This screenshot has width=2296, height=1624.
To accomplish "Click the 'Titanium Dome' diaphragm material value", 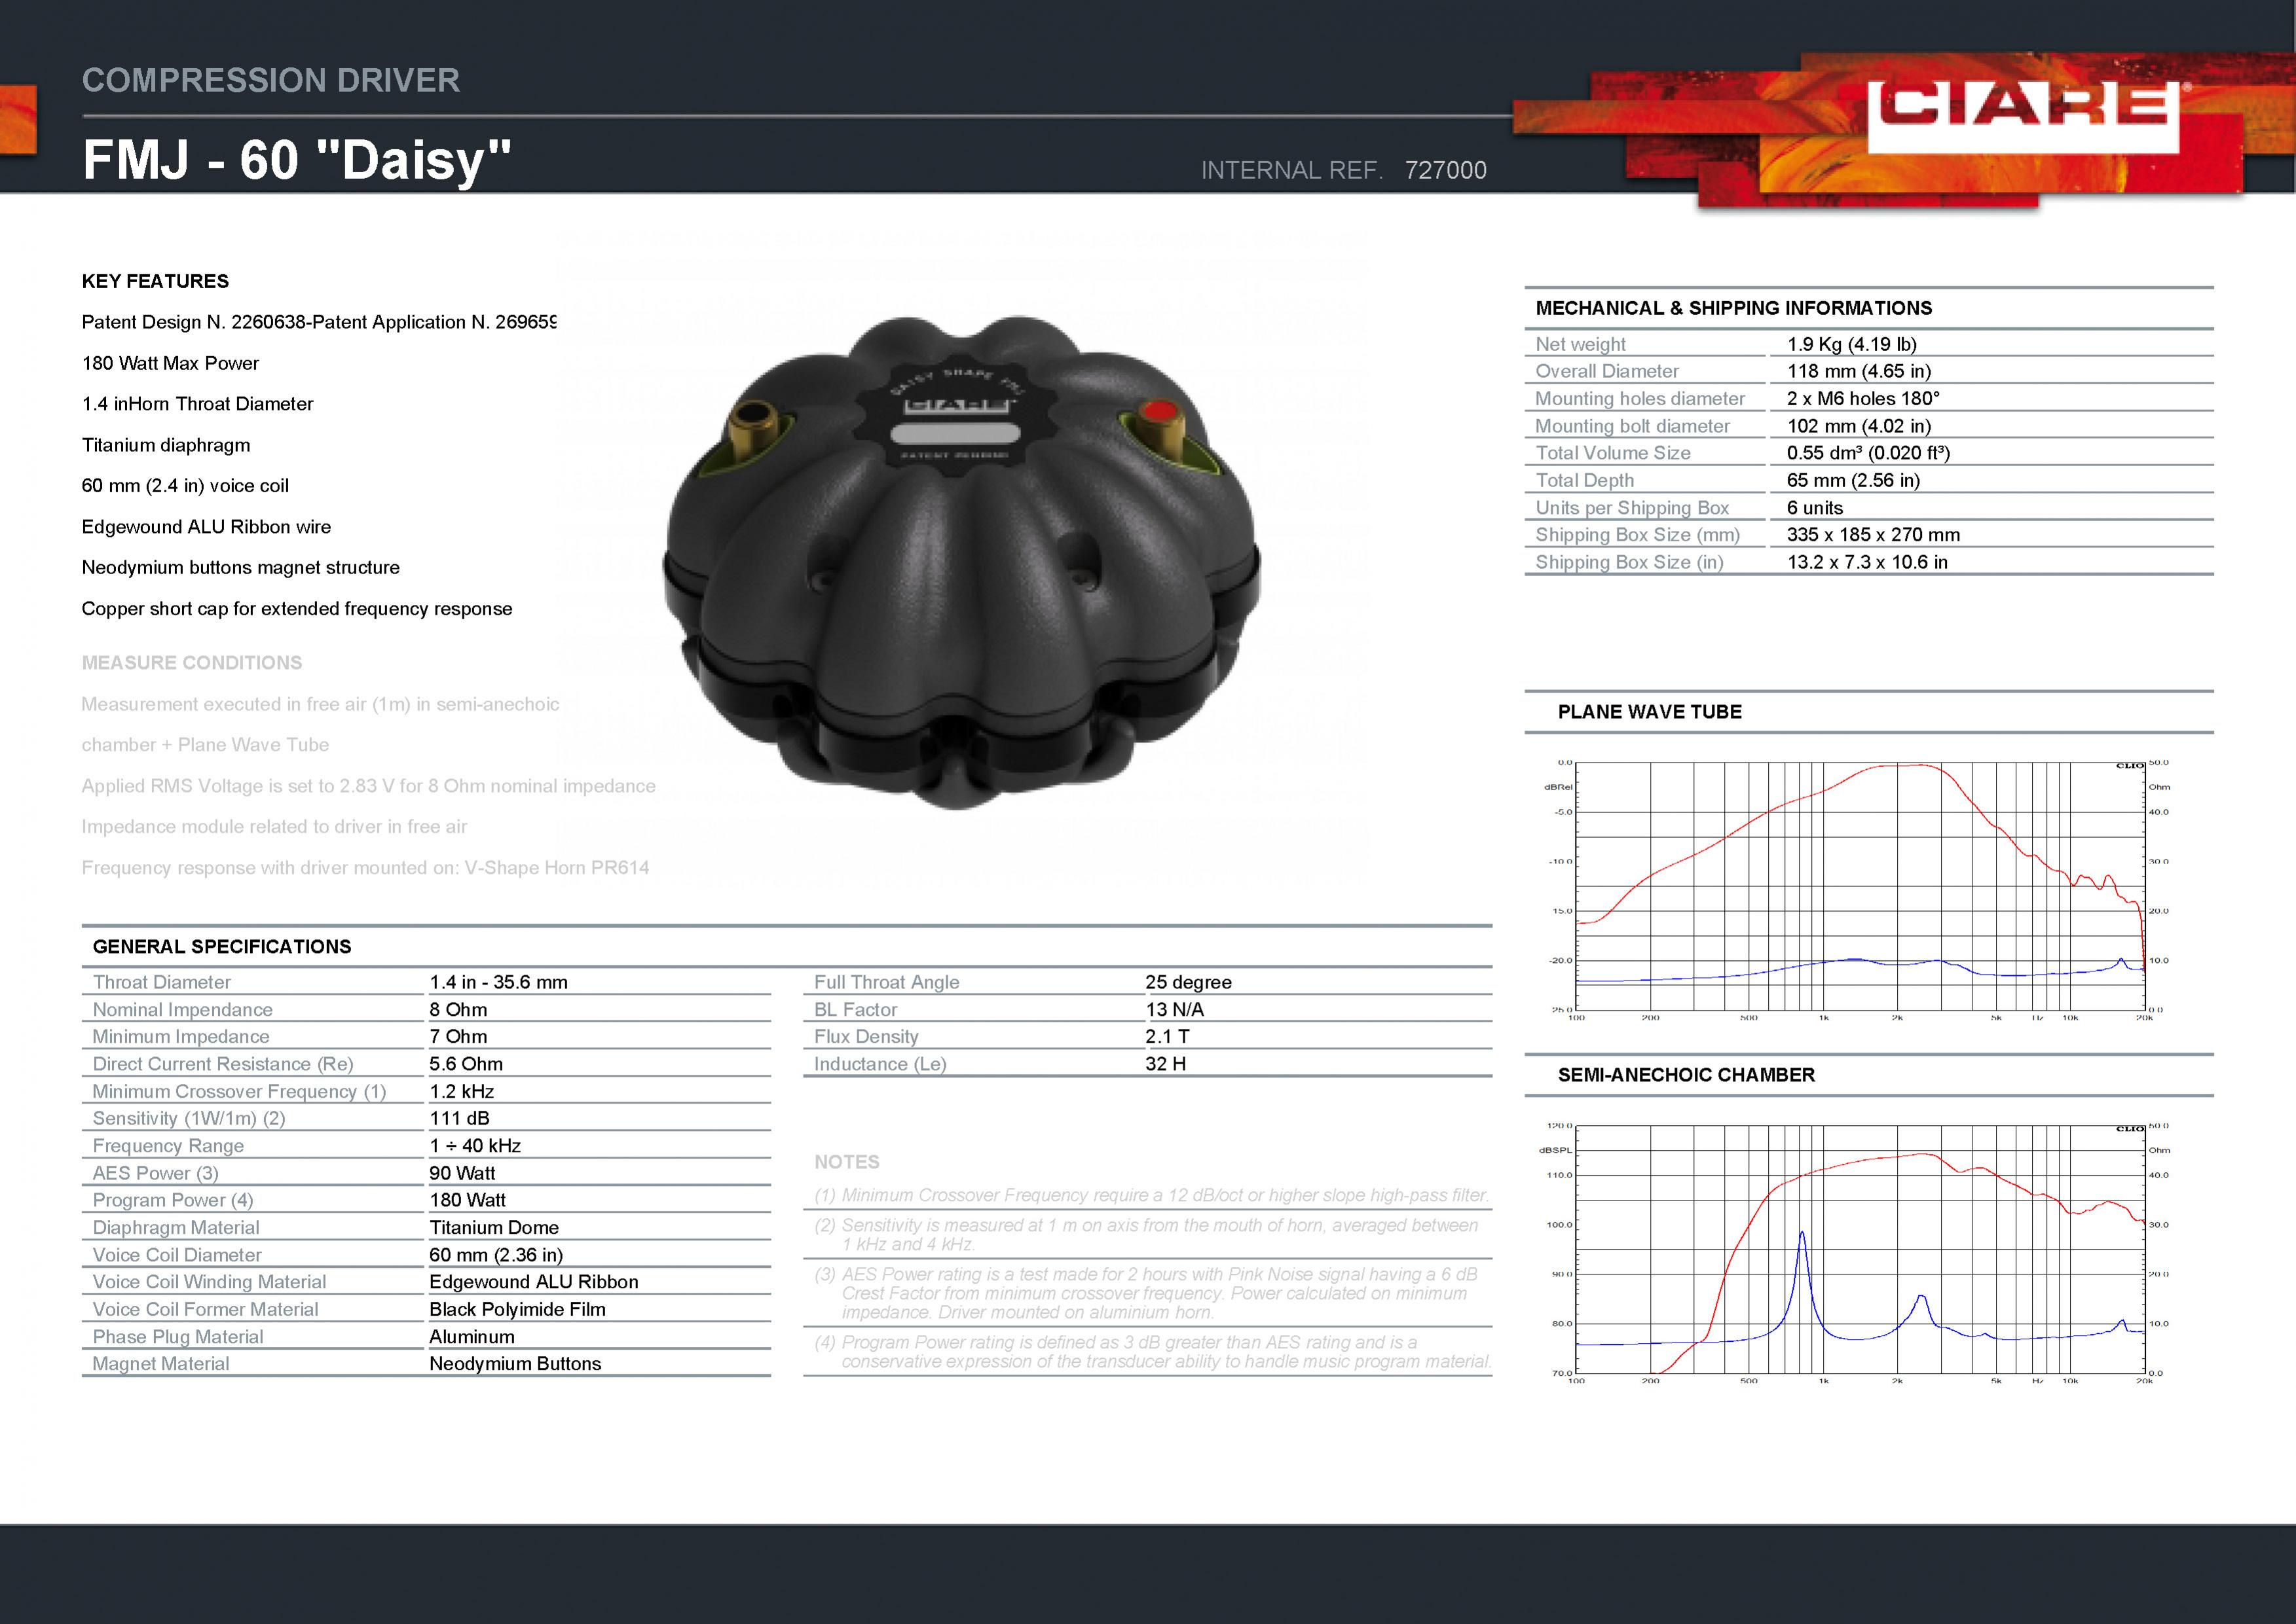I will 494,1227.
